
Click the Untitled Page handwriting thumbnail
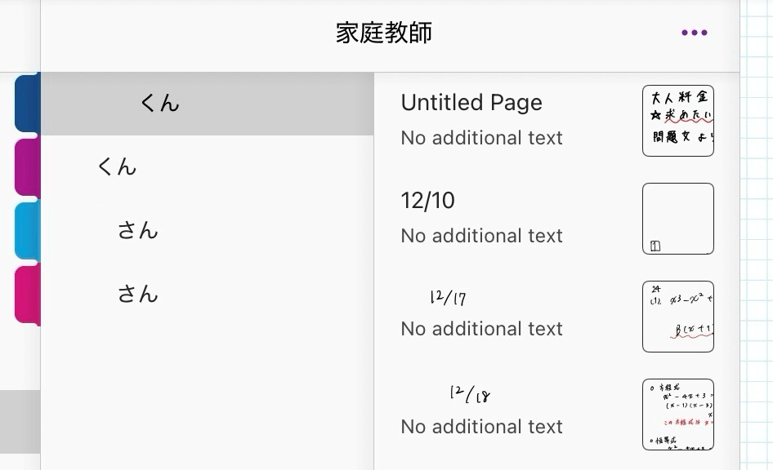click(x=678, y=121)
